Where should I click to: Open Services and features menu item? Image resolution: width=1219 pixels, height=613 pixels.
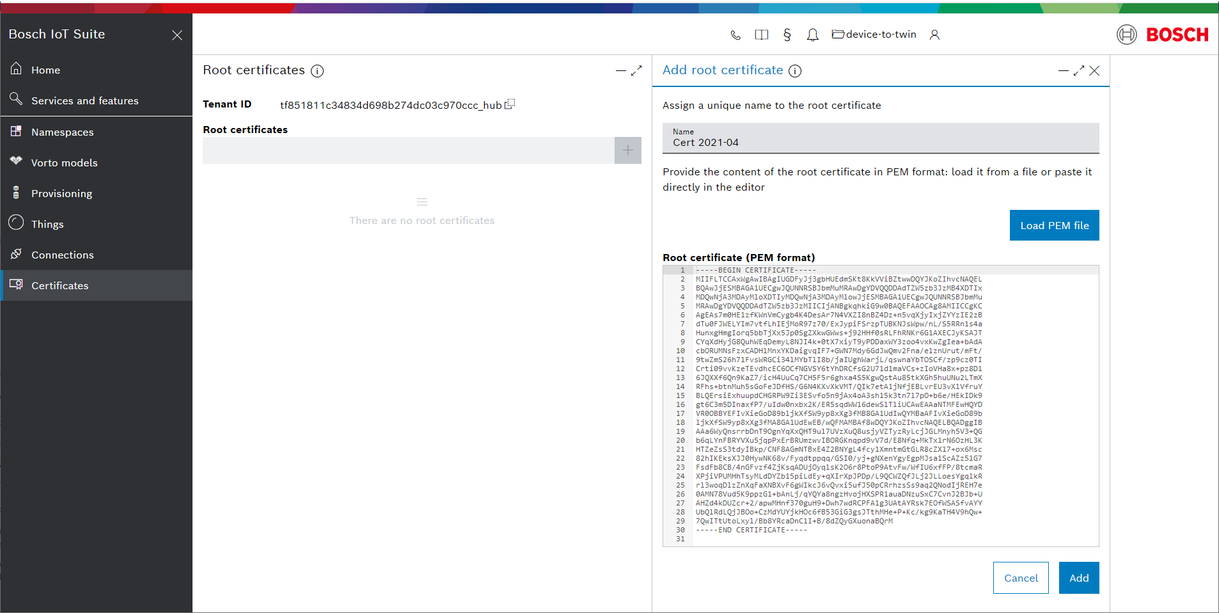(x=96, y=100)
